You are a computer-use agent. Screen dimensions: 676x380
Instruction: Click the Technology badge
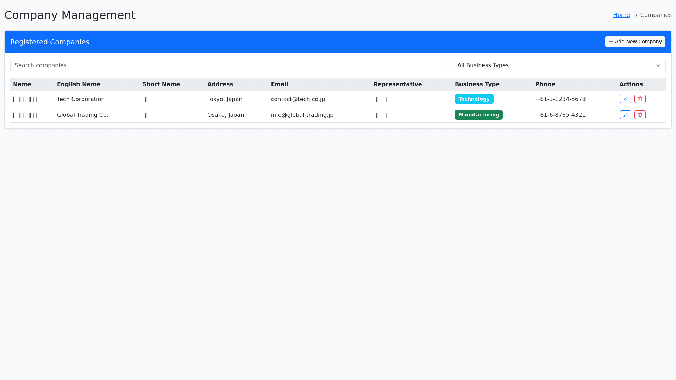click(474, 99)
